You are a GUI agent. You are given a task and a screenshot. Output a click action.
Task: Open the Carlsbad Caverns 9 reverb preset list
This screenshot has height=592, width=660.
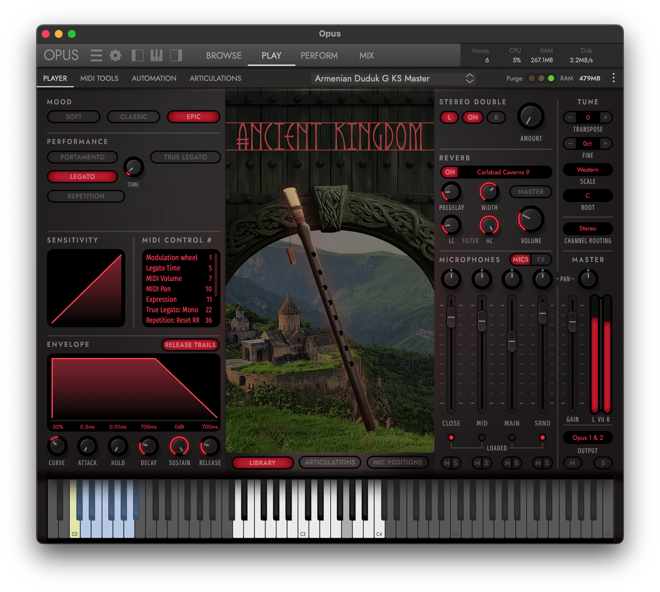503,172
